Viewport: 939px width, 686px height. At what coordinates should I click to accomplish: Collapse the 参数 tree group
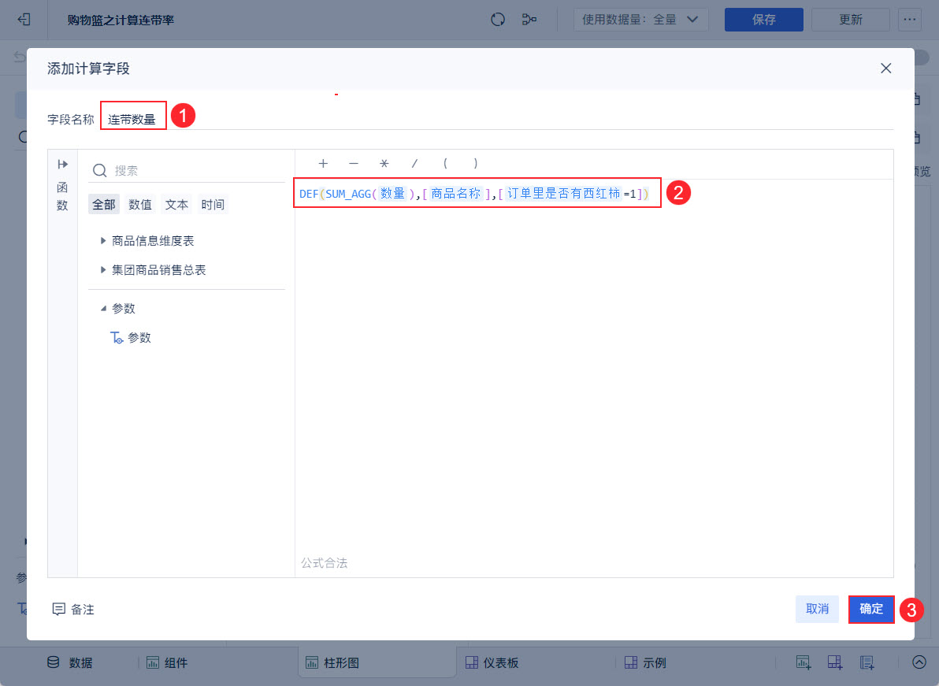[x=103, y=308]
